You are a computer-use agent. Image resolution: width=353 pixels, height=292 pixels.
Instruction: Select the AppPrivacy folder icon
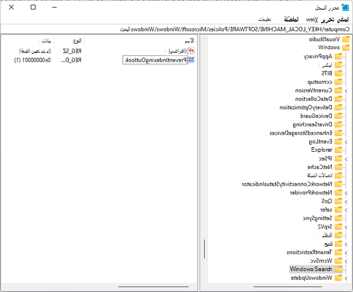pos(338,56)
